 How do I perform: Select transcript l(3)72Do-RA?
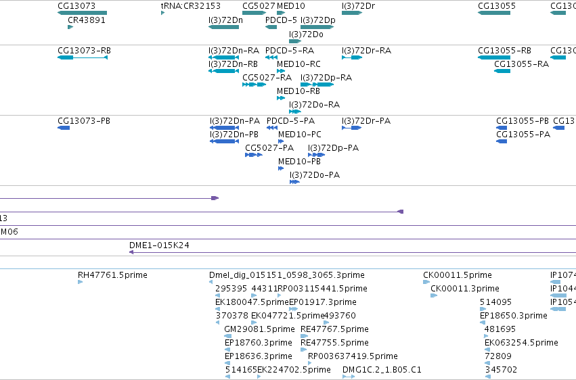coord(295,112)
